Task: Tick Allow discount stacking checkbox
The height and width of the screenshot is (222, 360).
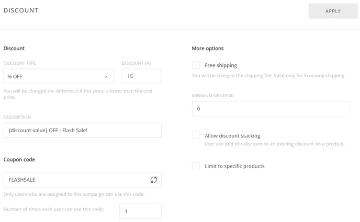Action: tap(196, 135)
